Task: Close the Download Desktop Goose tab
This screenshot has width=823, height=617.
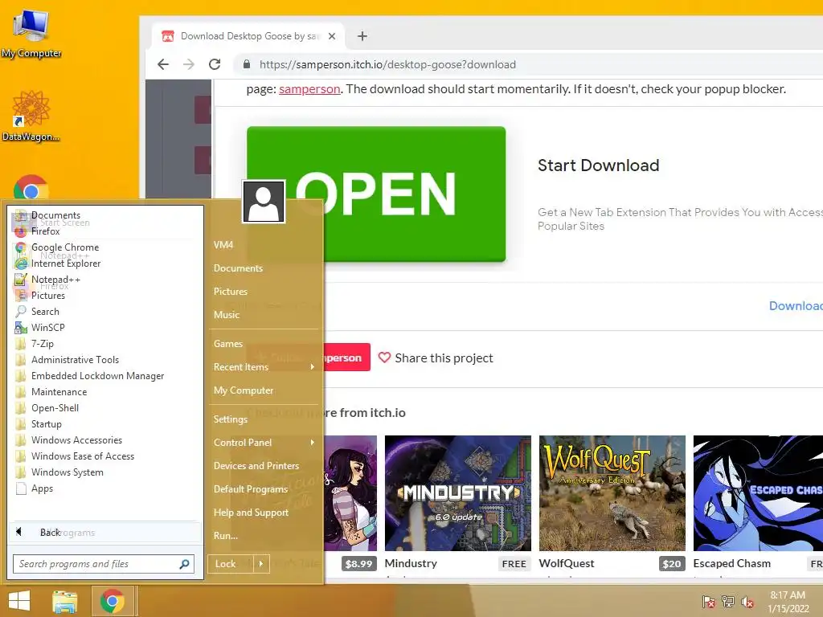Action: click(x=332, y=36)
